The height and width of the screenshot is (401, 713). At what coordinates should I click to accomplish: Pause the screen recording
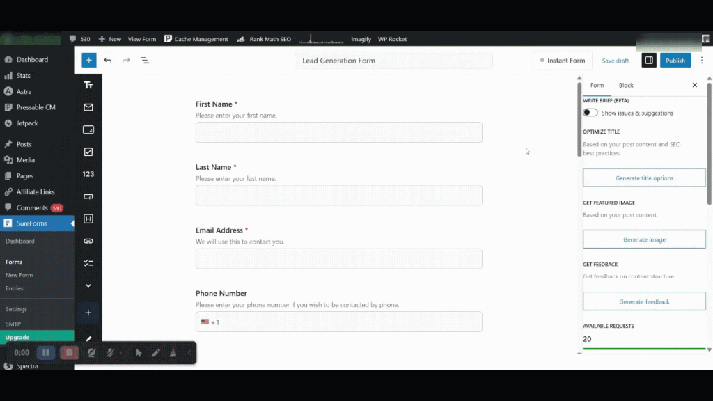(45, 353)
